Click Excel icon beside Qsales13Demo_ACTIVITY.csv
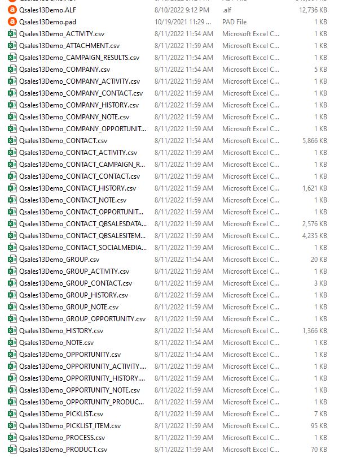 point(12,34)
